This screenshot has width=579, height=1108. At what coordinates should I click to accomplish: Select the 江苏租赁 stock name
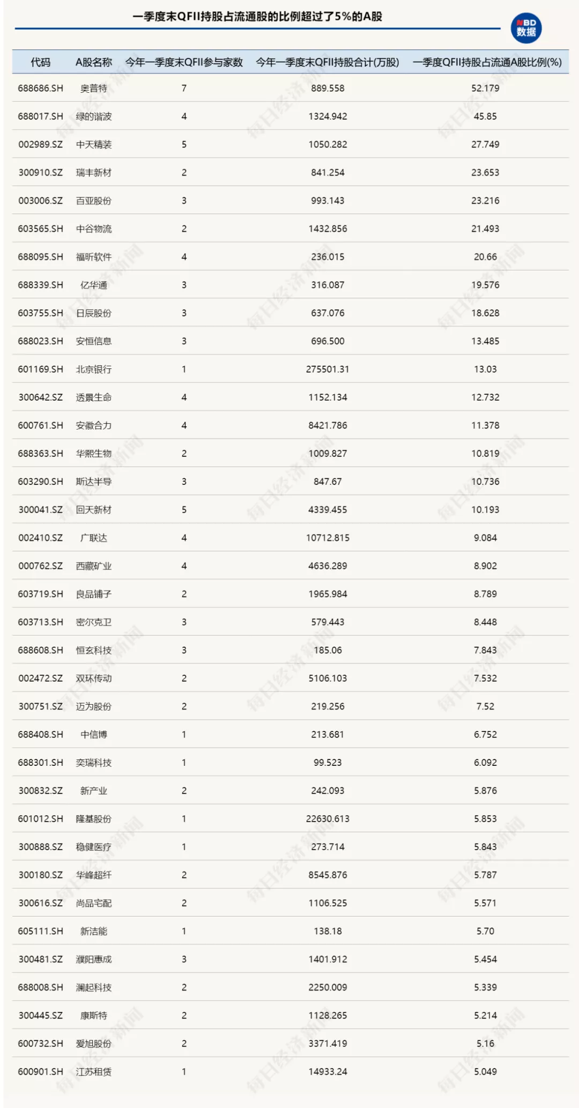coord(94,1072)
